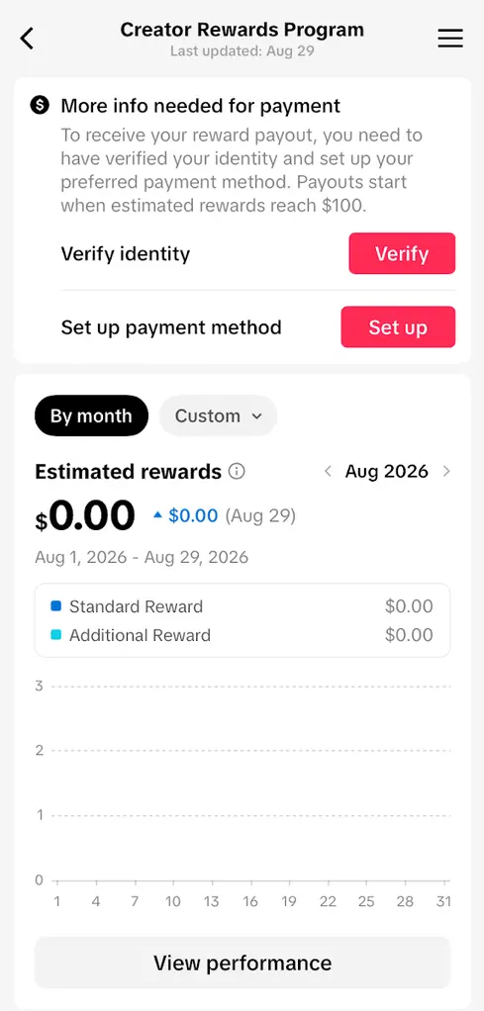Tap the info icon beside Estimated rewards

237,472
